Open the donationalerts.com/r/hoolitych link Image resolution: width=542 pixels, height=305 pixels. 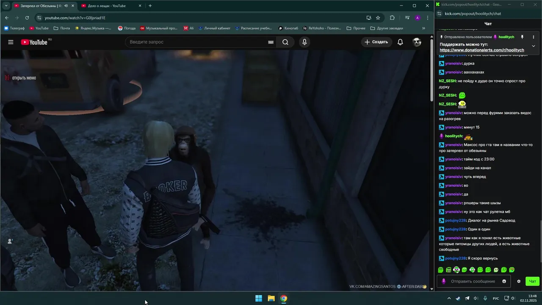coord(482,50)
